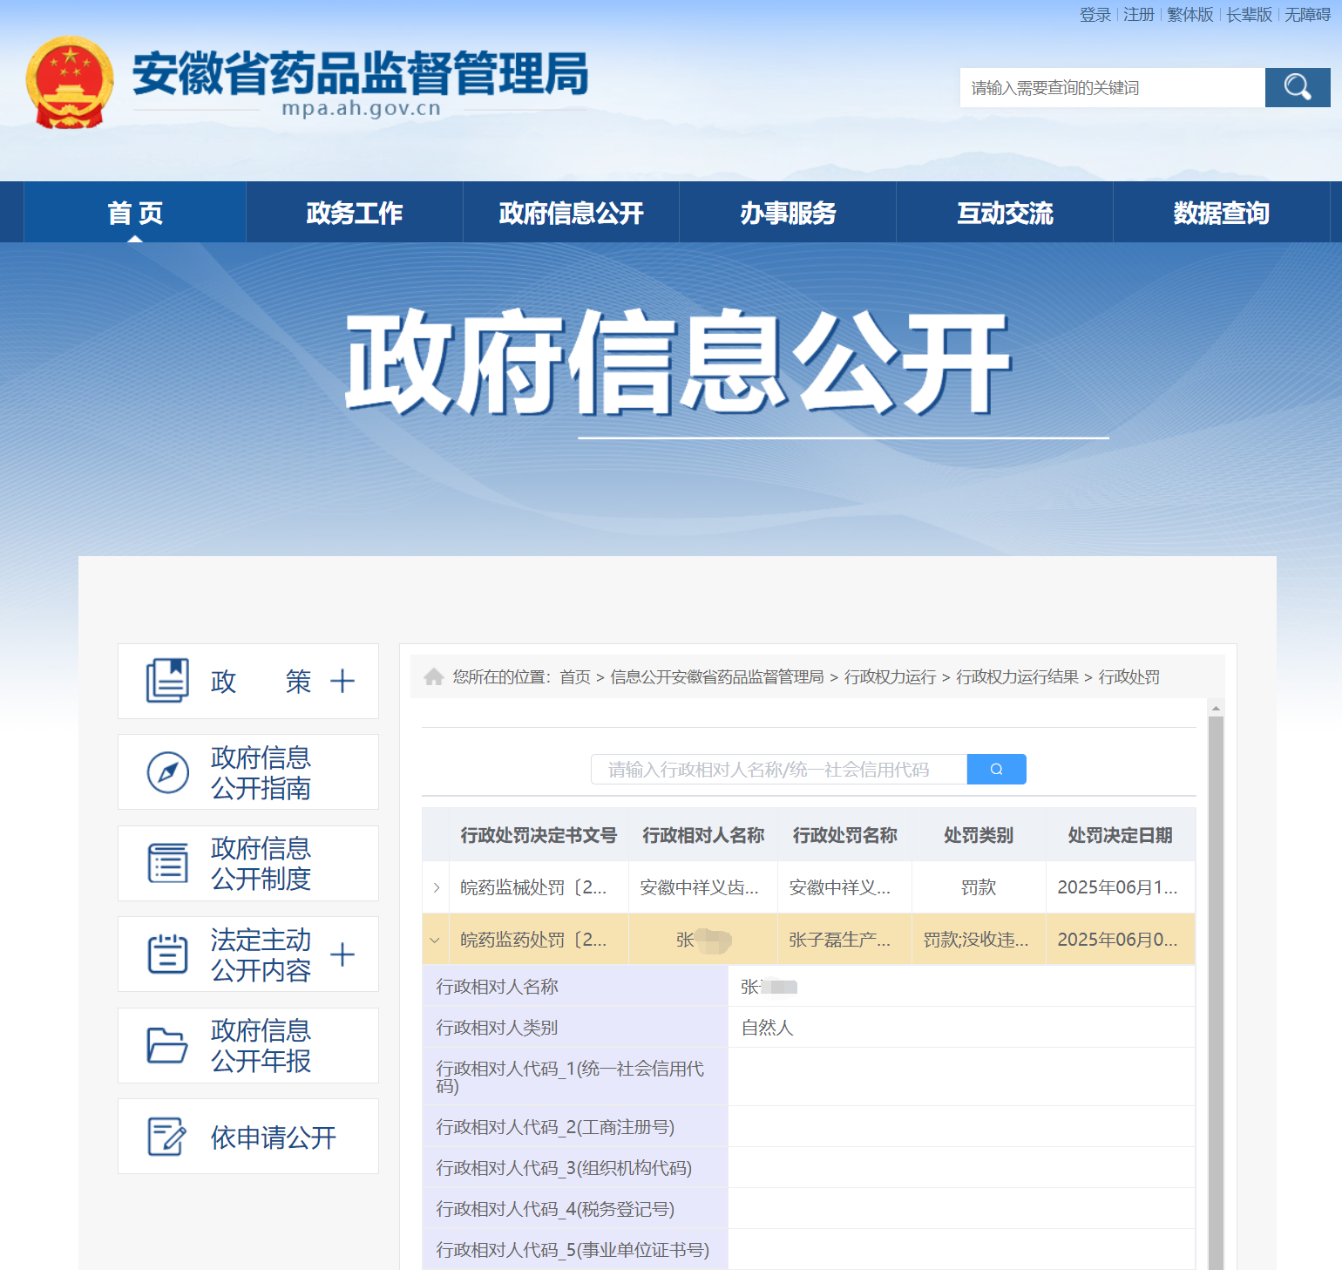
Task: Expand the 皖药监械处罚 row chevron
Action: pos(436,887)
